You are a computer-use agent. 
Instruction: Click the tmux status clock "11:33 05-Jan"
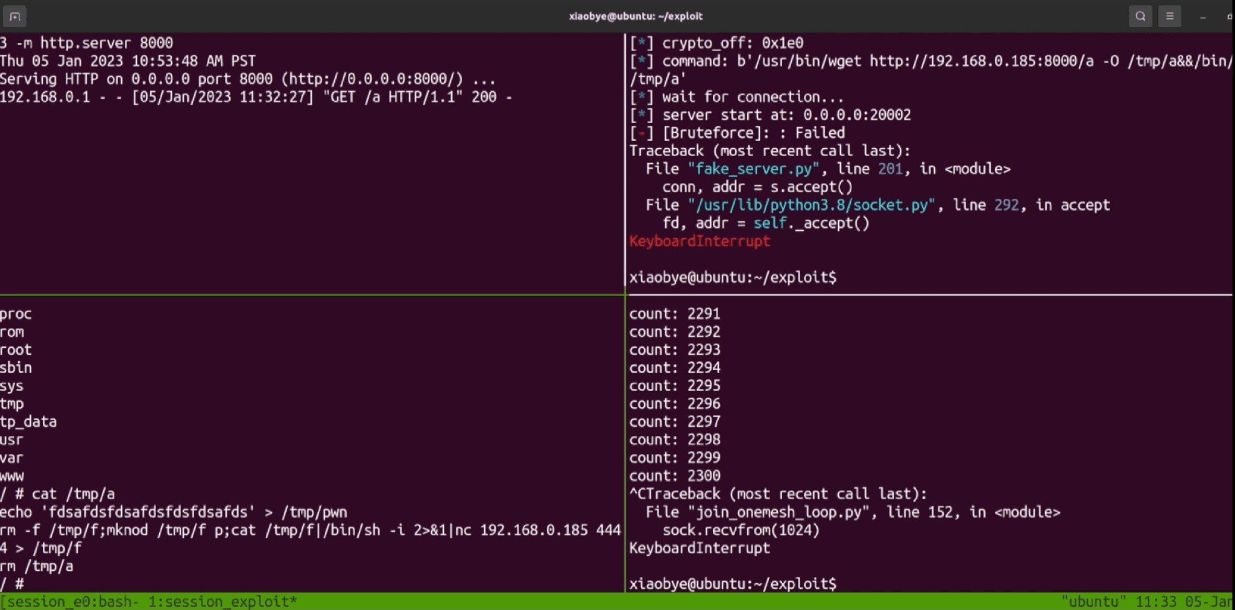tap(1184, 602)
